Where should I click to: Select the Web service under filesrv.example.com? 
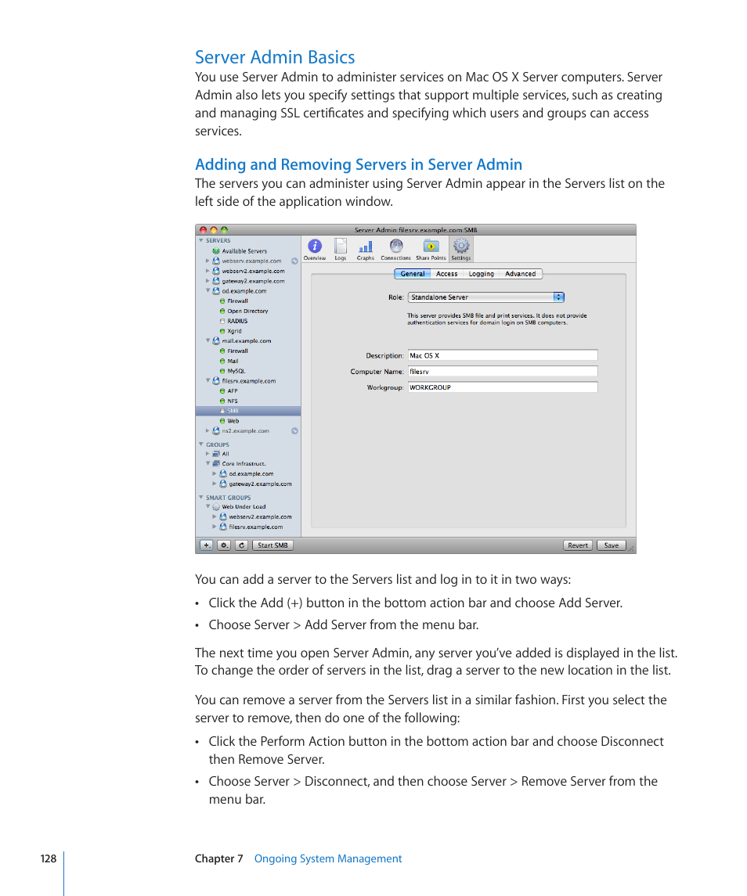click(233, 421)
